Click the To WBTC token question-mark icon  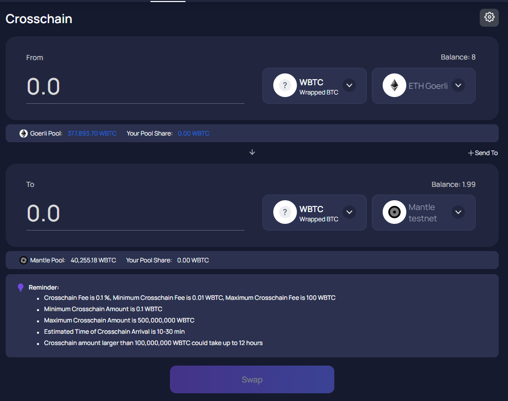(285, 212)
